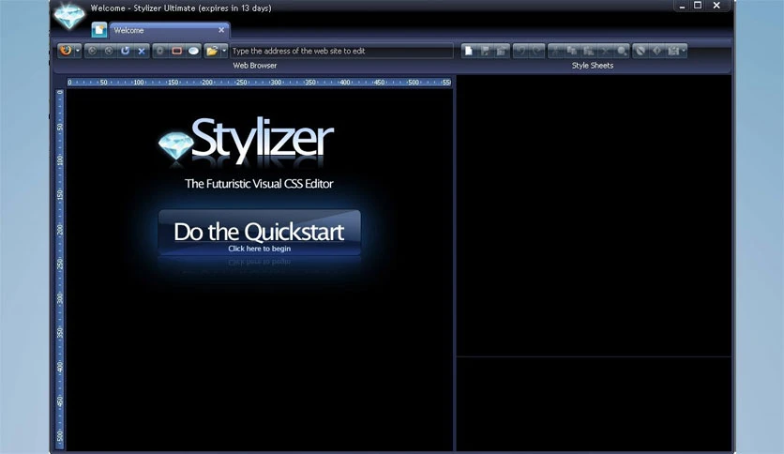Expand the dropdown arrow on the last toolbar icon
The image size is (784, 454).
coord(684,51)
